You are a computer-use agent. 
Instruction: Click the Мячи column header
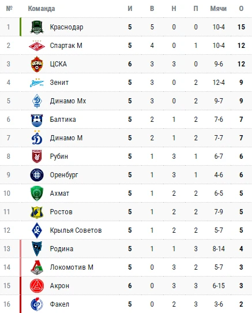[219, 9]
